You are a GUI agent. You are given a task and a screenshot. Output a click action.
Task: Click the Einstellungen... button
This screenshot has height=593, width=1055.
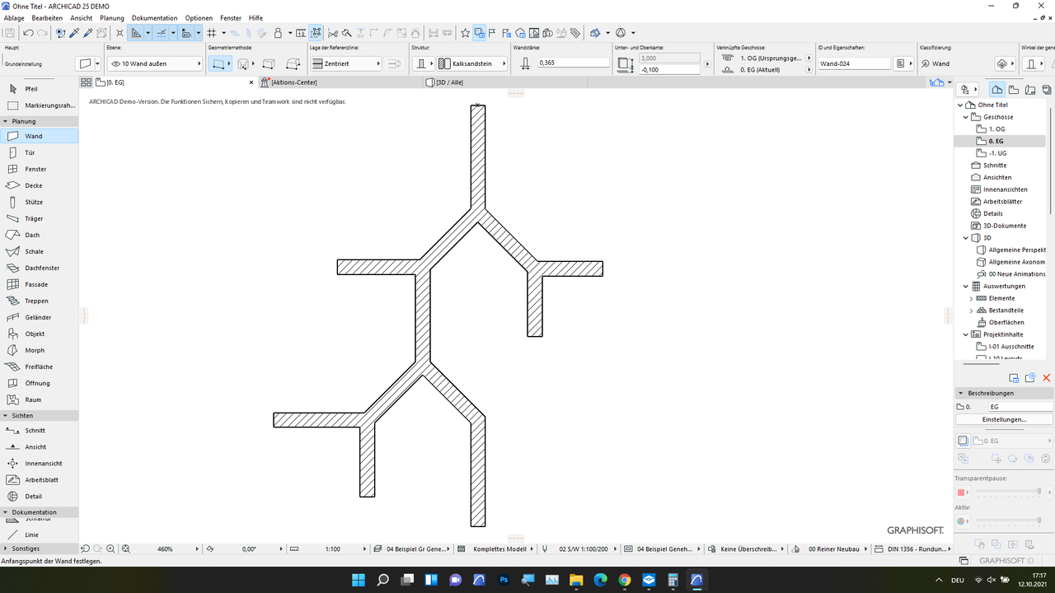click(x=1004, y=419)
